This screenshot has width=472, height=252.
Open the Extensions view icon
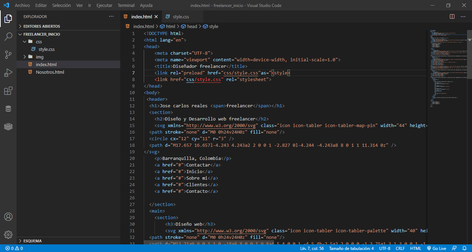pos(8,91)
